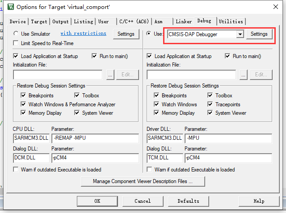Browse for simulator initialization file

(x=110, y=75)
